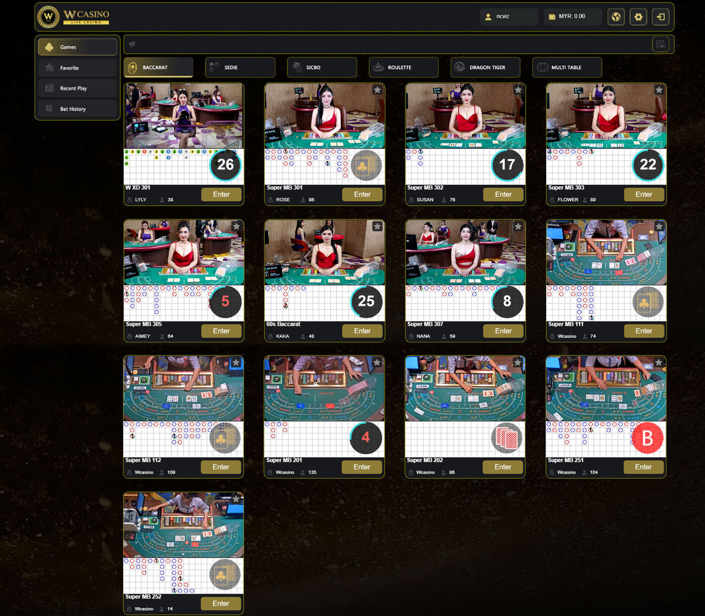Click the MYR wallet balance

click(x=573, y=17)
